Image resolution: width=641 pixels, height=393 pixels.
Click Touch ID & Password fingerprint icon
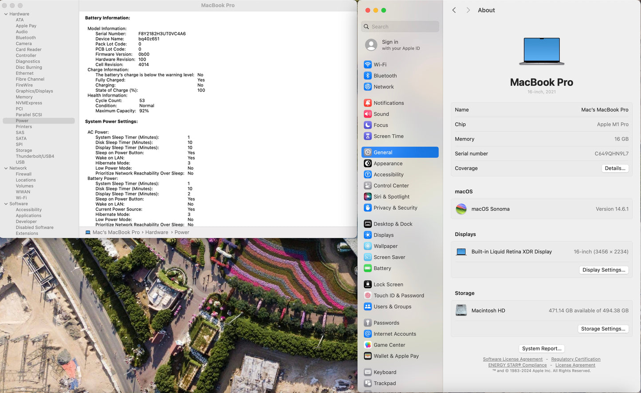click(368, 296)
